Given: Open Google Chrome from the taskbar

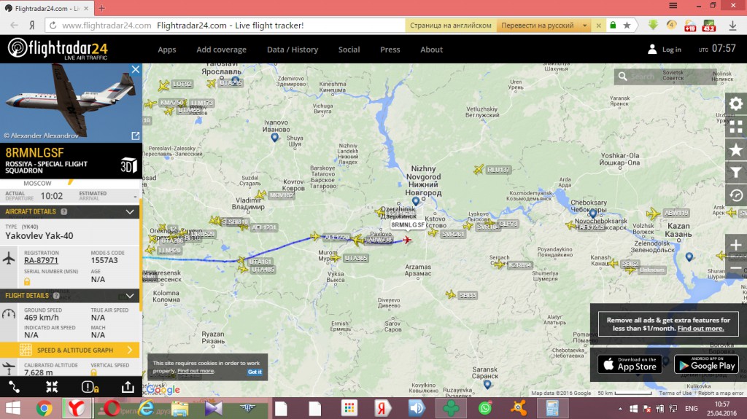Looking at the screenshot, I should (44, 409).
